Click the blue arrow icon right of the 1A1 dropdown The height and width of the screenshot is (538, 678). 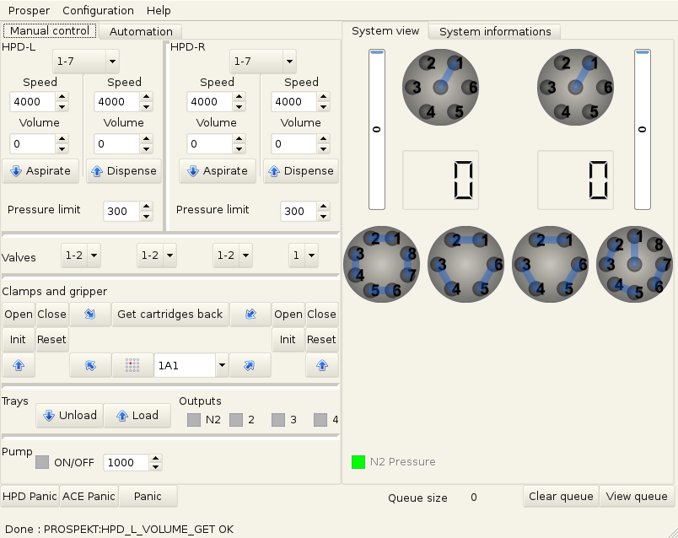250,365
